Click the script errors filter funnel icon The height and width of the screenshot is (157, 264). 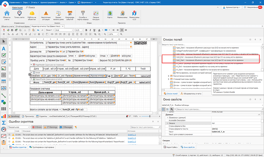[76, 127]
